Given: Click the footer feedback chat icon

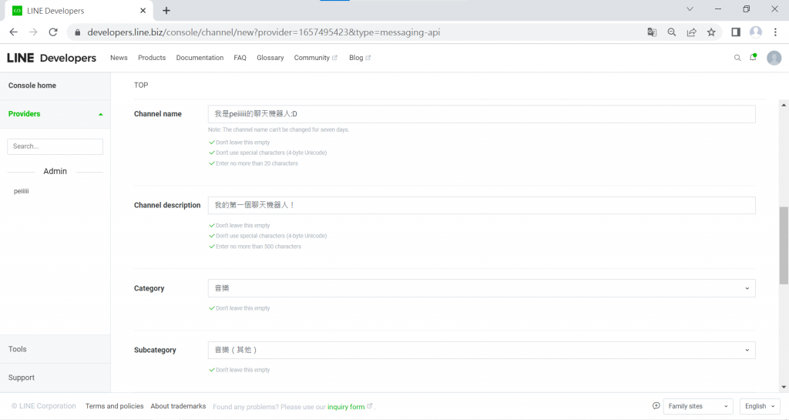Looking at the screenshot, I should pyautogui.click(x=656, y=406).
